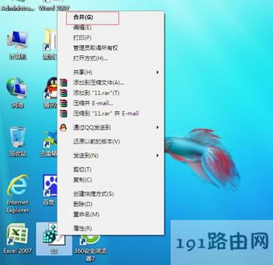Choose 合并(G) from the context menu
The height and width of the screenshot is (265, 273).
pyautogui.click(x=111, y=17)
